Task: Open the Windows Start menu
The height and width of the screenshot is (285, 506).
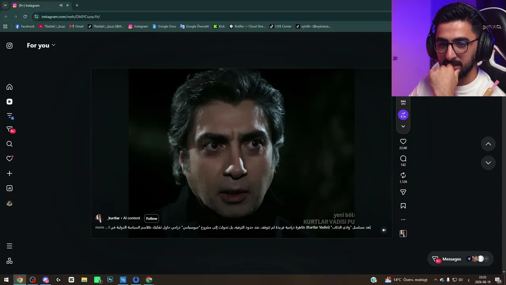Action: (x=6, y=280)
